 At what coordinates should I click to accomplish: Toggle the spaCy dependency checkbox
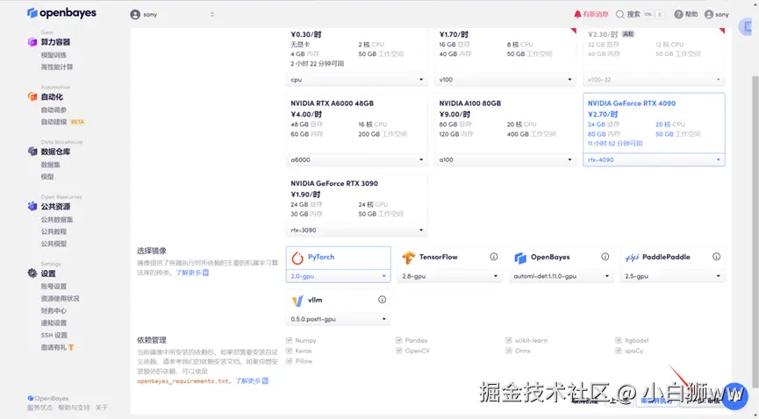(619, 351)
